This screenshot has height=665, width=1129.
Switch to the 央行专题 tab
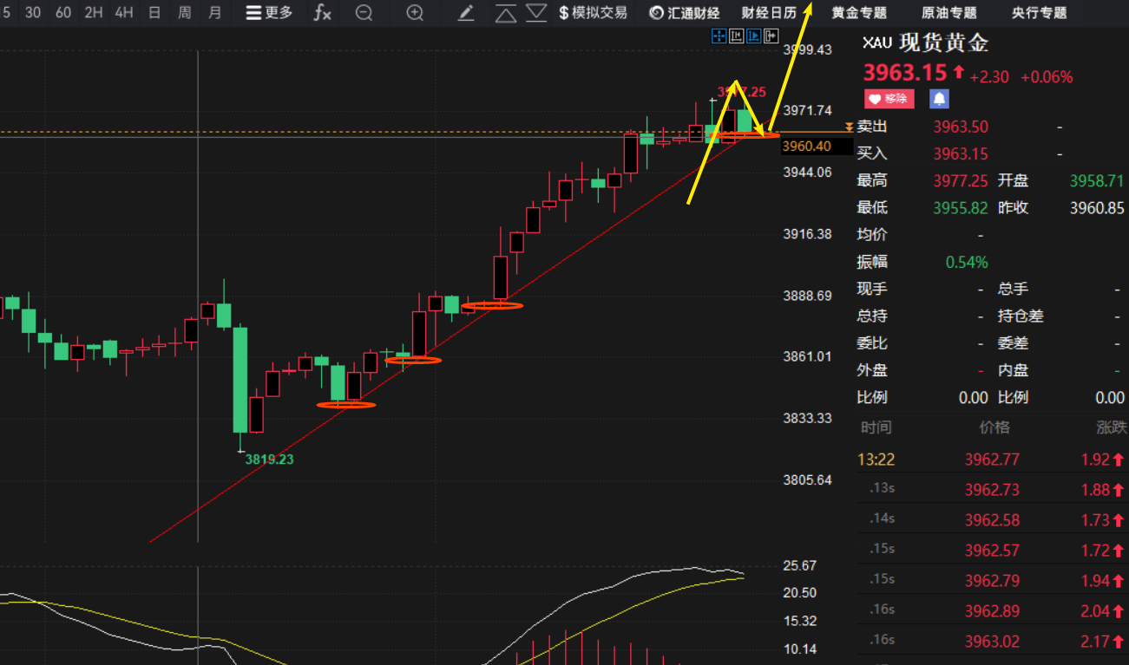(1040, 13)
